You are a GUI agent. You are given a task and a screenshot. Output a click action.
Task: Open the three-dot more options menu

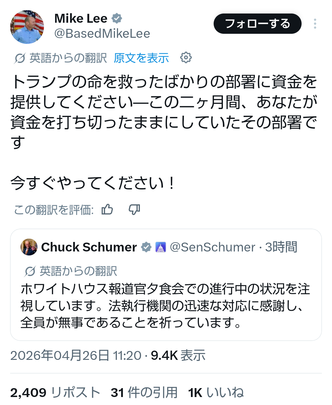pyautogui.click(x=315, y=24)
